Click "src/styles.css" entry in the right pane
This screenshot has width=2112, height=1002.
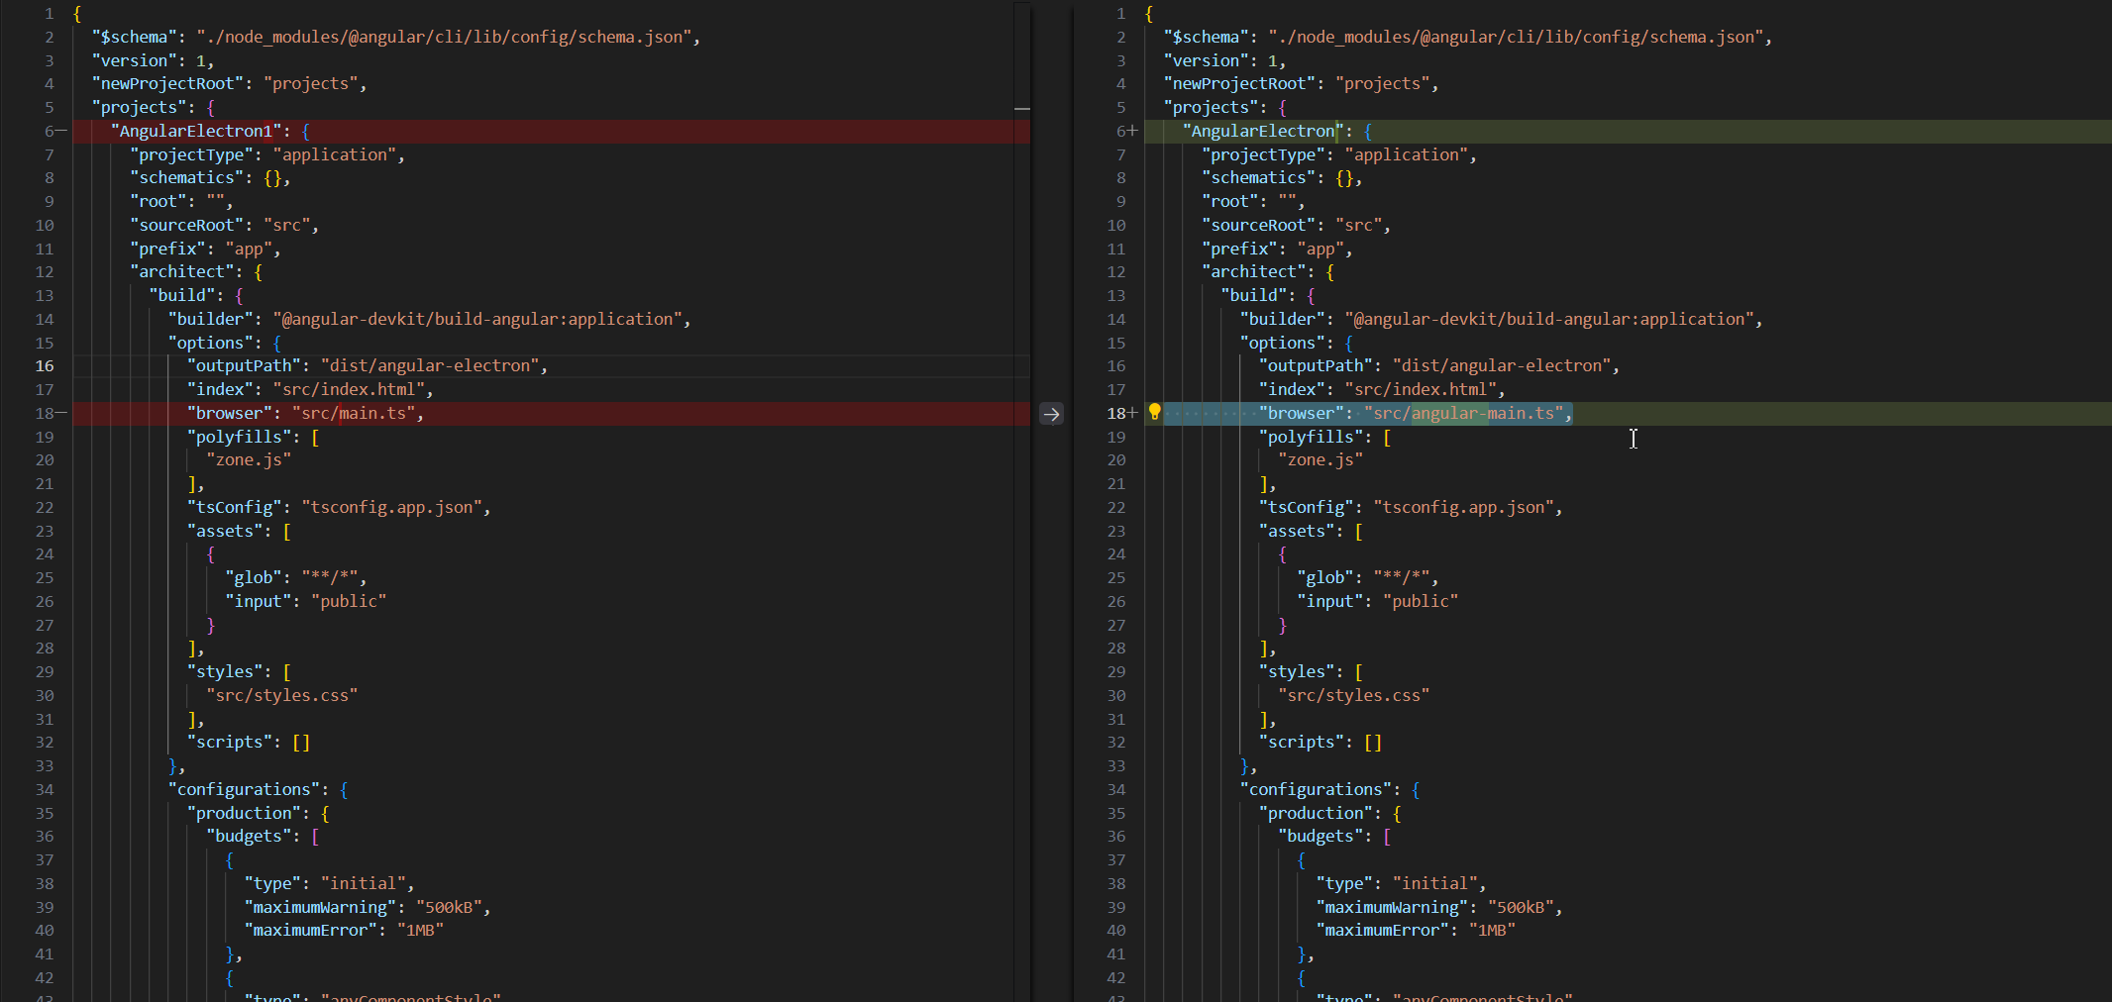[x=1353, y=695]
